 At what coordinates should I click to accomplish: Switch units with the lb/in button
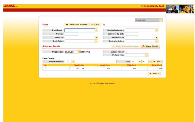157,61
